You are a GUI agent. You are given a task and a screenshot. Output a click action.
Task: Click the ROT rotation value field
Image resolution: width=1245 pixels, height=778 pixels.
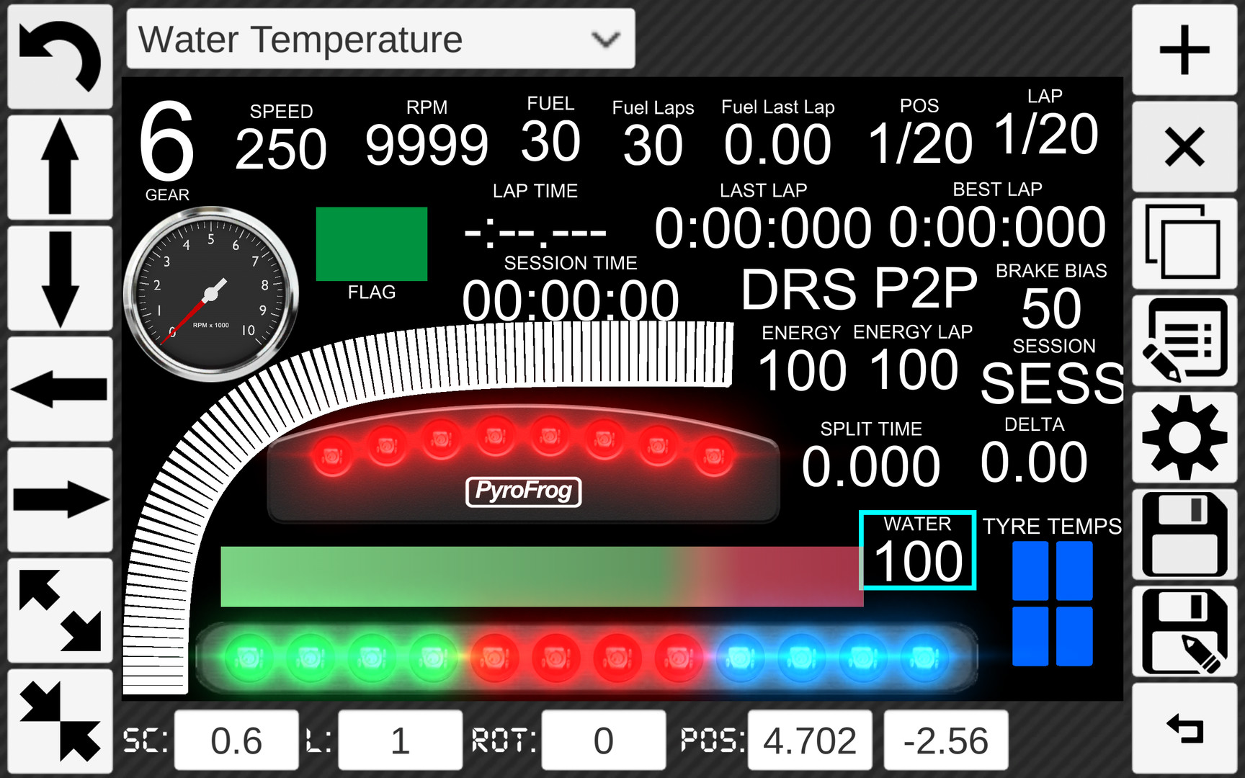(x=603, y=738)
